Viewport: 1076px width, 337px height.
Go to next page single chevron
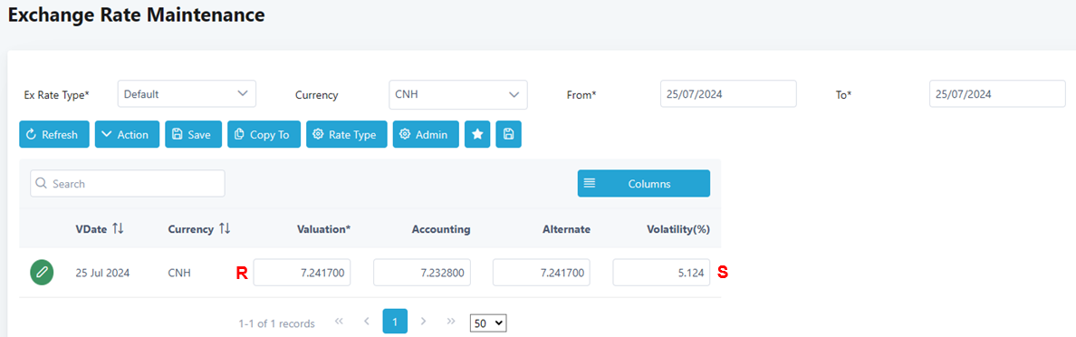(423, 321)
